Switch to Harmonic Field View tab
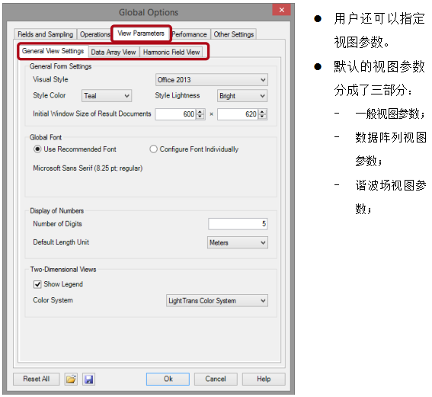 tap(171, 53)
